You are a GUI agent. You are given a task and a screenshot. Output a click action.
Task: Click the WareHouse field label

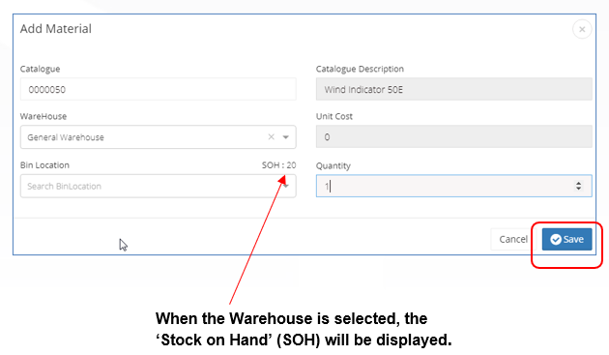click(x=43, y=116)
